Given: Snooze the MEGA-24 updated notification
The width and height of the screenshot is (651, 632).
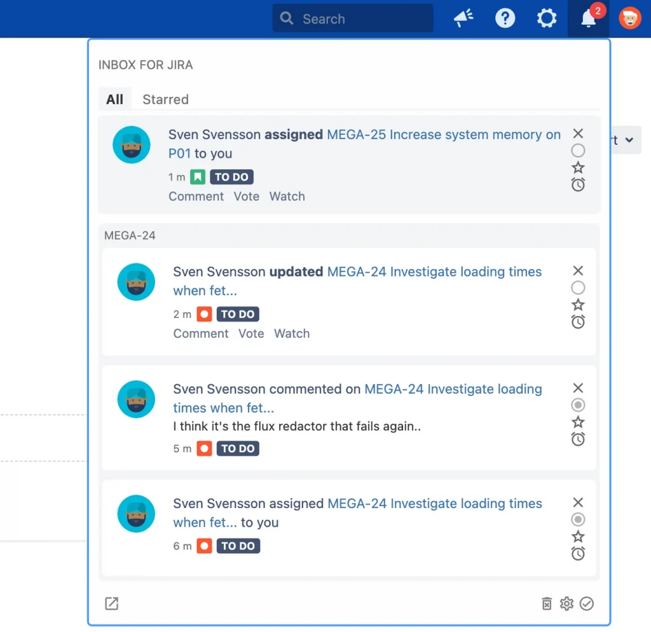Looking at the screenshot, I should (x=577, y=322).
